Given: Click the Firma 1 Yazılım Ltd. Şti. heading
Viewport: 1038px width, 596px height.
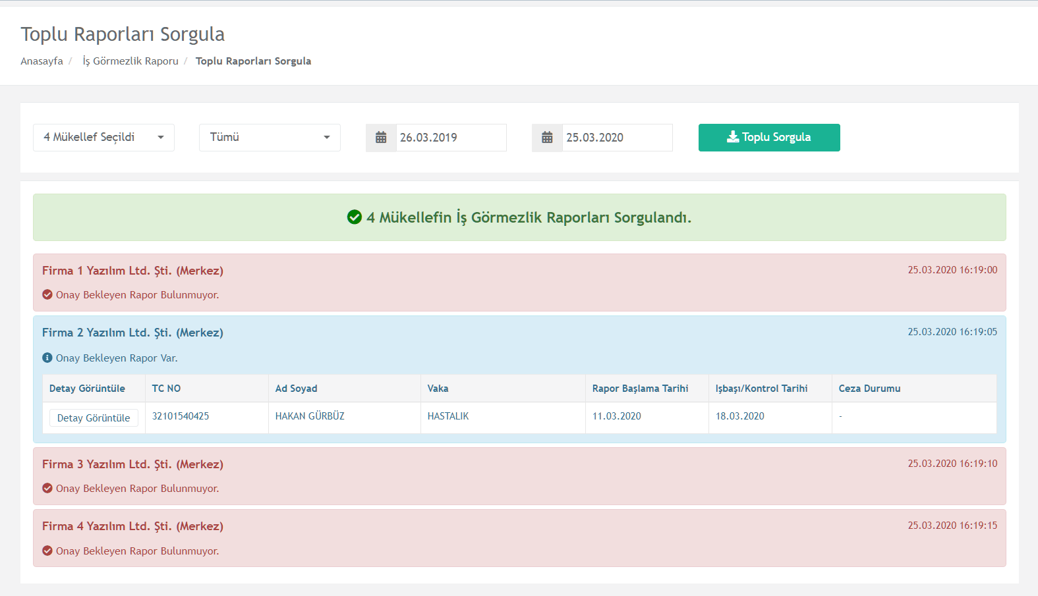Looking at the screenshot, I should pyautogui.click(x=132, y=271).
